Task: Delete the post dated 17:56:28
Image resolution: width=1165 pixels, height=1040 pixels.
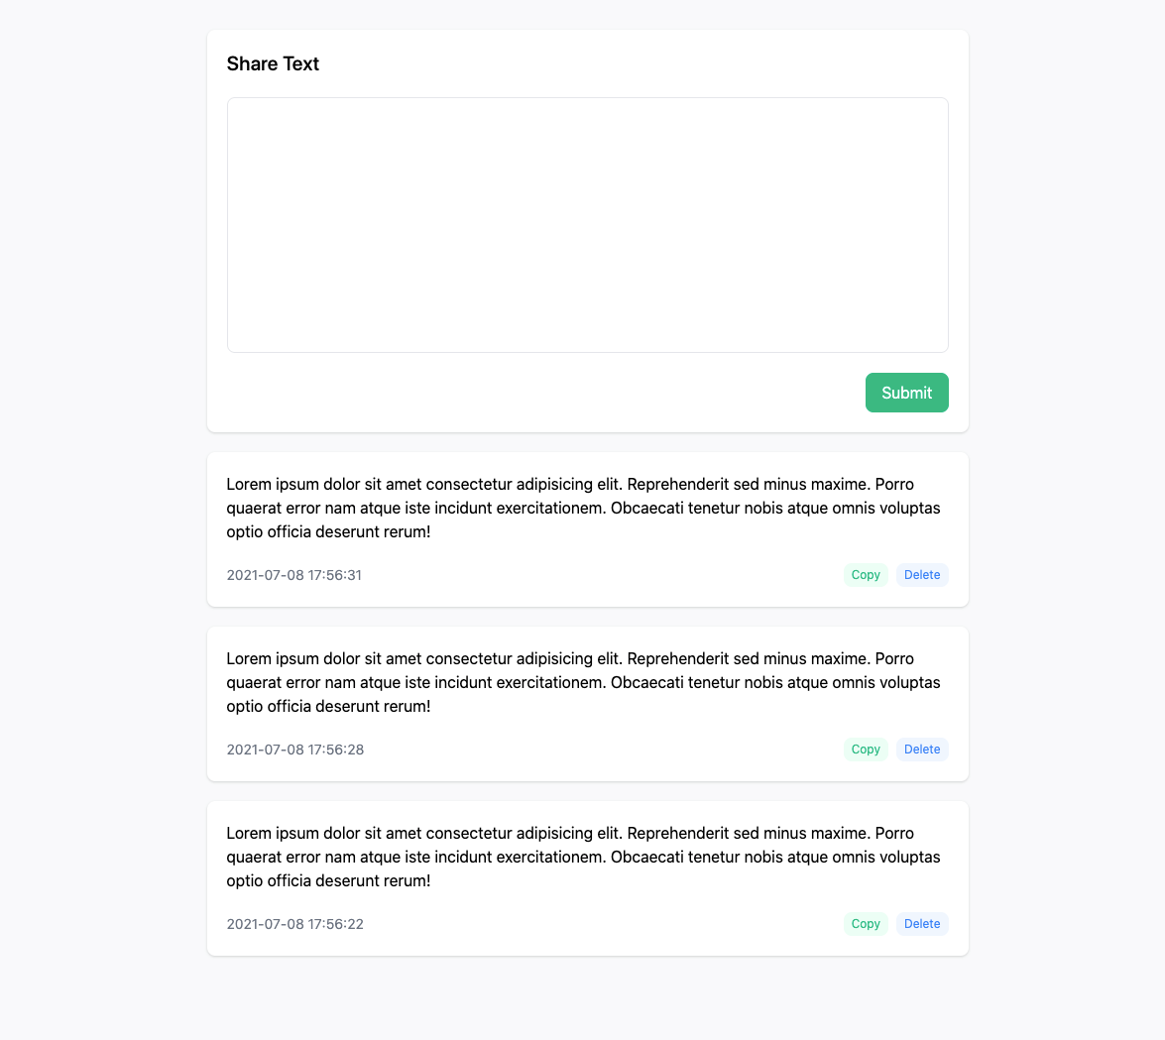Action: coord(922,750)
